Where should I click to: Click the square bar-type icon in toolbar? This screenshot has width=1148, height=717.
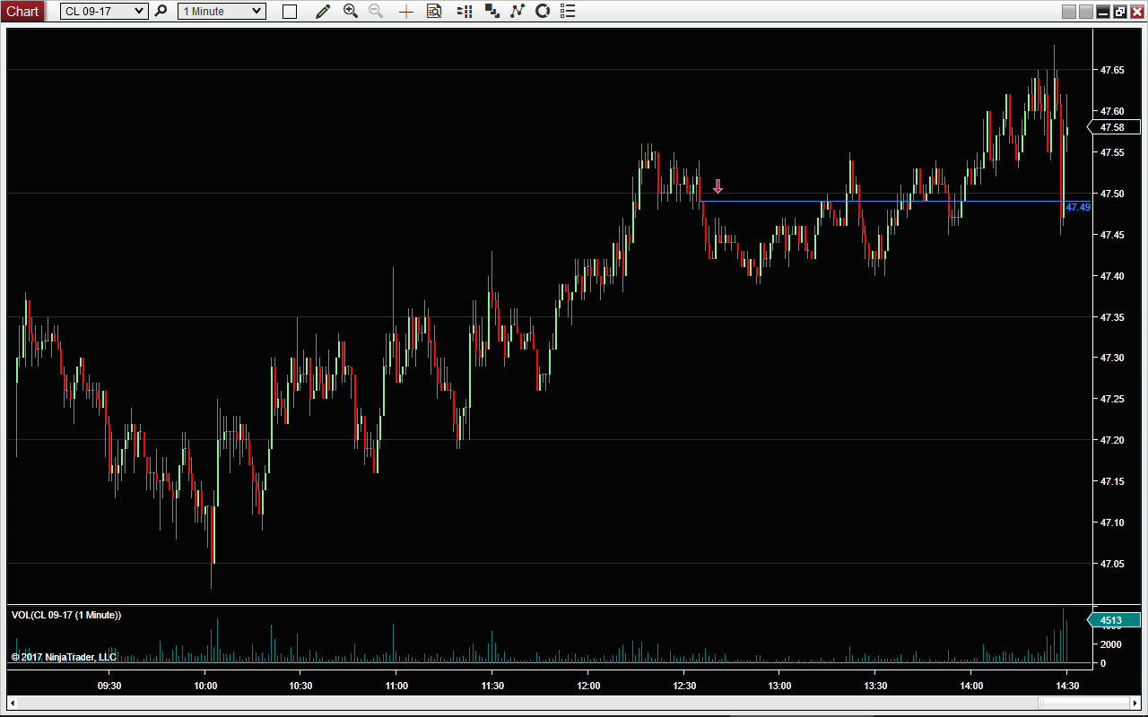pos(290,11)
